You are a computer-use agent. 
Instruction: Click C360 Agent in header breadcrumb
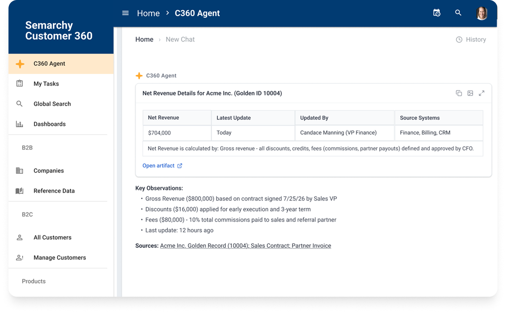197,13
